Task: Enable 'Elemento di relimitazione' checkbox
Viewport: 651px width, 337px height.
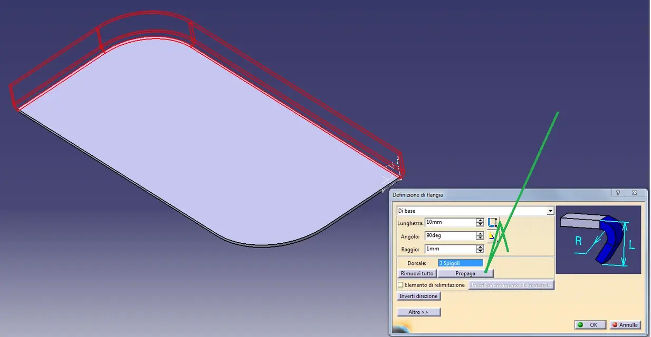Action: [x=400, y=285]
